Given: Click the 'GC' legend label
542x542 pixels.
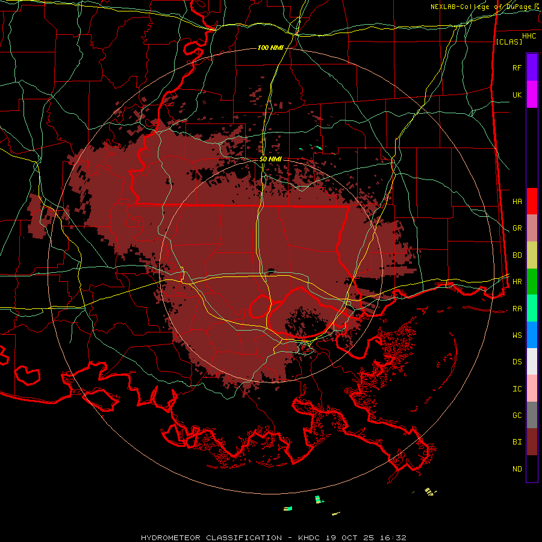Looking at the screenshot, I should [517, 416].
